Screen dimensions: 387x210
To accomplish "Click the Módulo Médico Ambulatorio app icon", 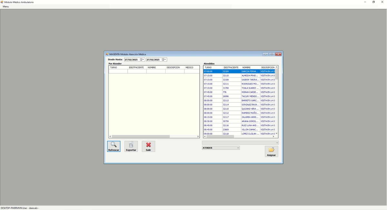I will tap(2, 2).
